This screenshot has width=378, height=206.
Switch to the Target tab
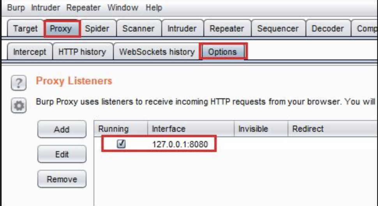[25, 28]
